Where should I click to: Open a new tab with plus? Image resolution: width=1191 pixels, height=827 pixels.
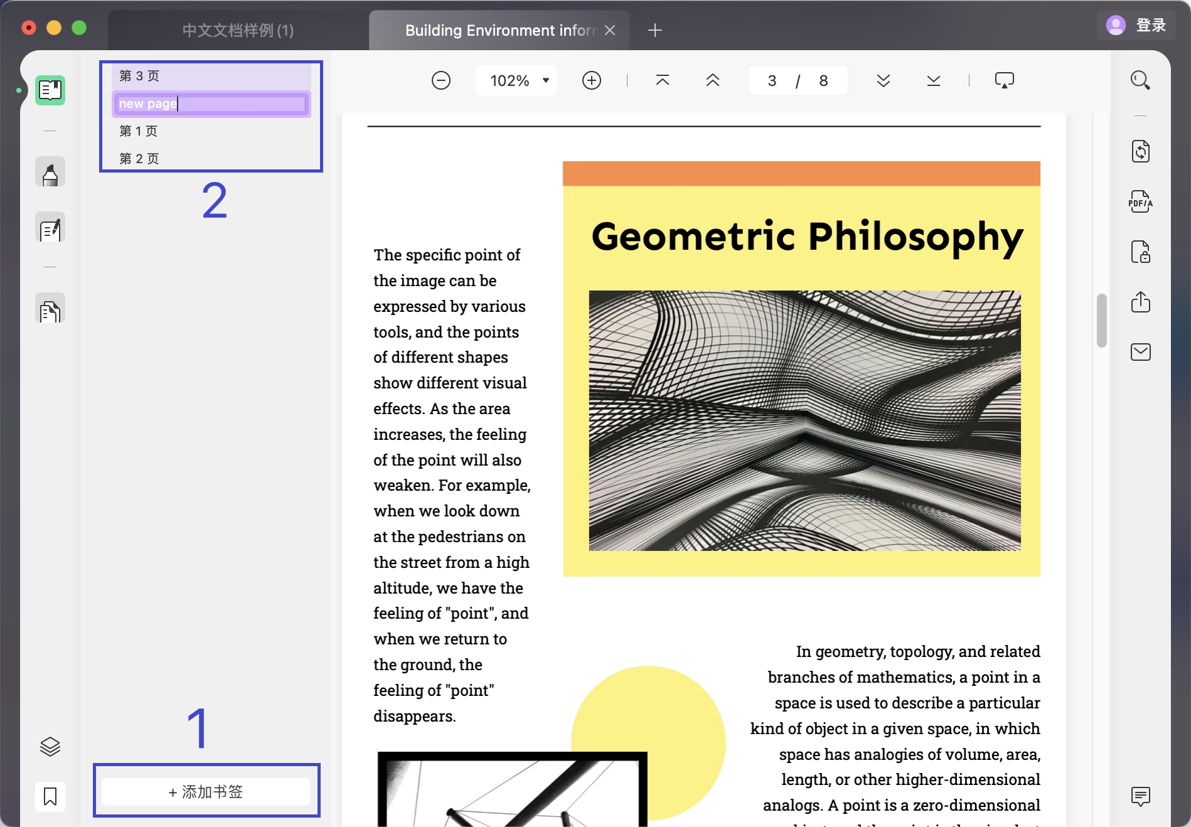(x=655, y=30)
